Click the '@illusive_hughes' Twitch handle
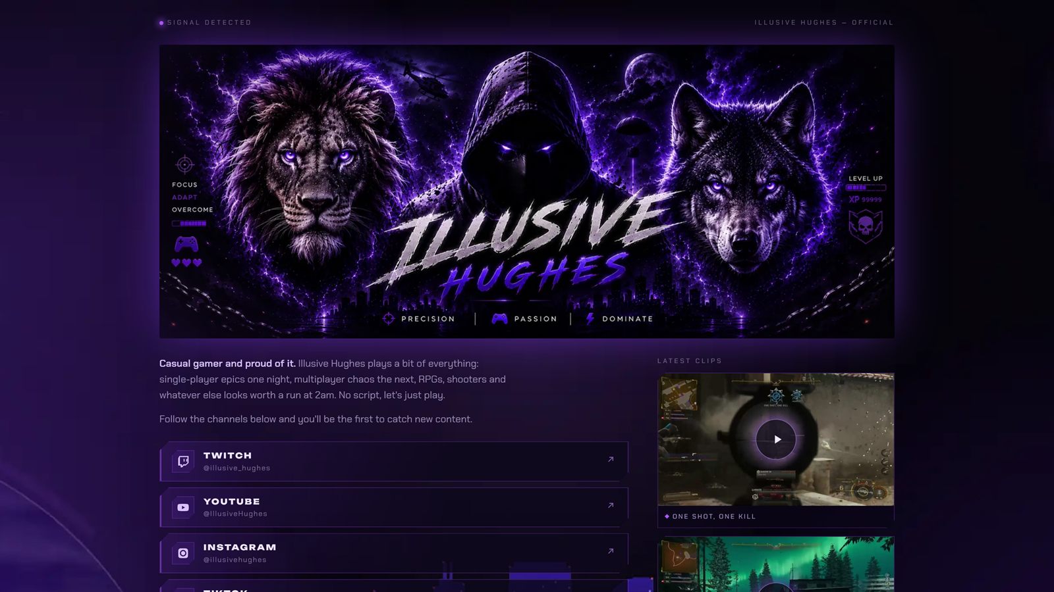The width and height of the screenshot is (1054, 592). (236, 468)
